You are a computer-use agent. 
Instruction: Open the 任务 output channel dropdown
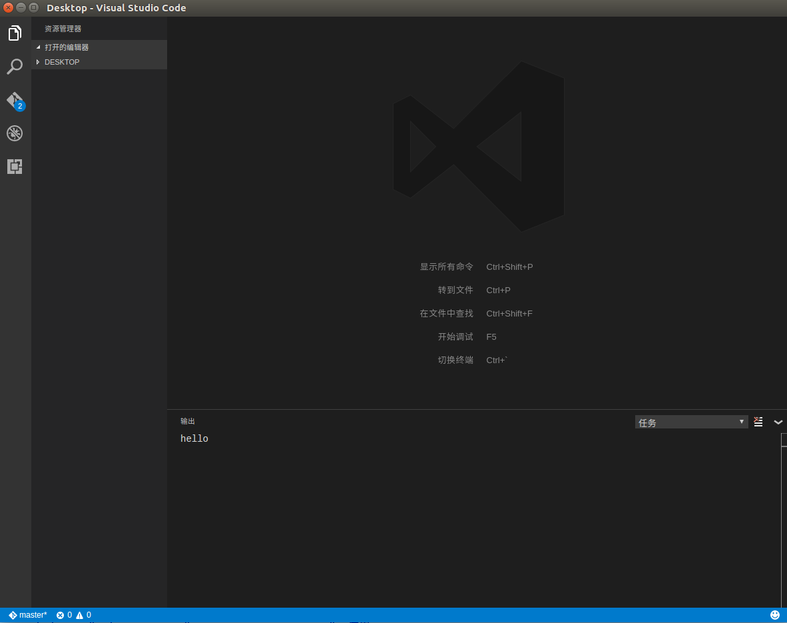point(691,422)
